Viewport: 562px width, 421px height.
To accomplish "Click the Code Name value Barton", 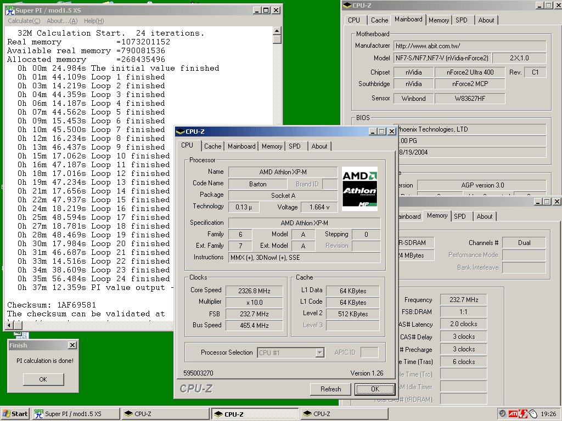I will point(258,184).
